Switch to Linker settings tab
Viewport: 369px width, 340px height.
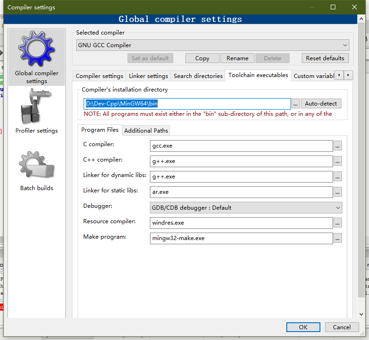(149, 76)
